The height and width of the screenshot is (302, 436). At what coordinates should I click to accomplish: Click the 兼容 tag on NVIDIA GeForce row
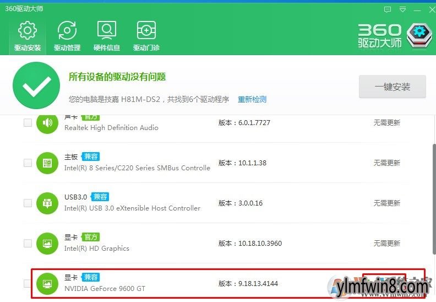[91, 277]
